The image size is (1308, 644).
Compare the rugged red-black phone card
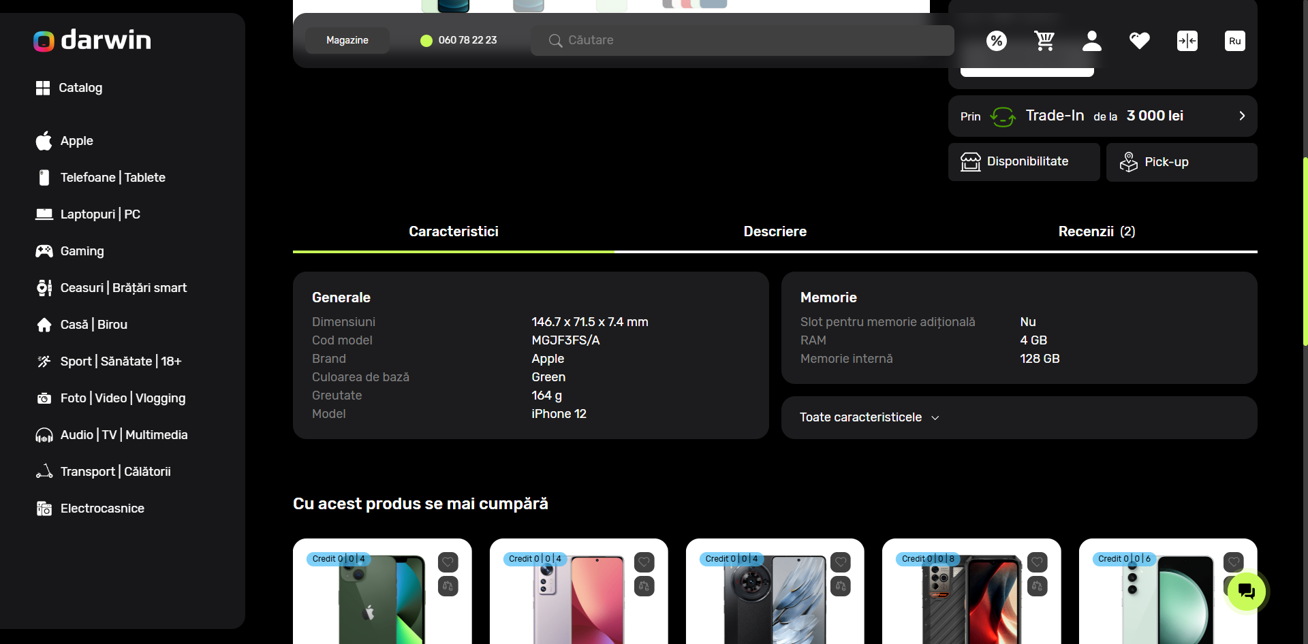[1037, 586]
